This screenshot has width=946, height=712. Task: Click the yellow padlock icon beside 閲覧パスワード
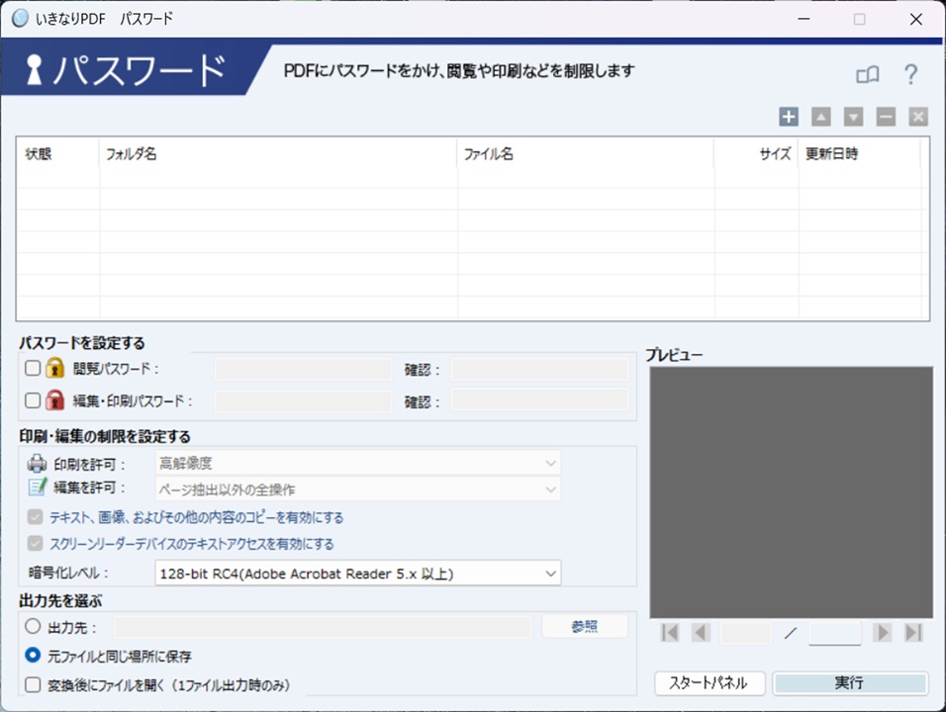click(54, 367)
